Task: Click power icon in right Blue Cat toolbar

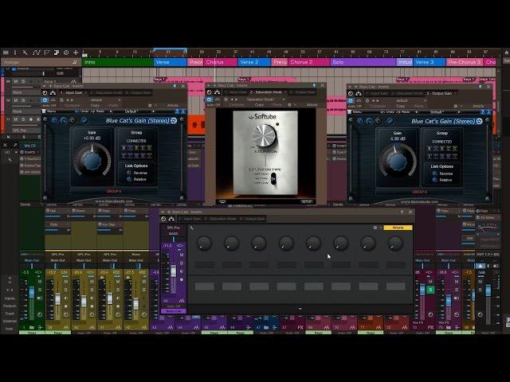Action: [x=360, y=121]
